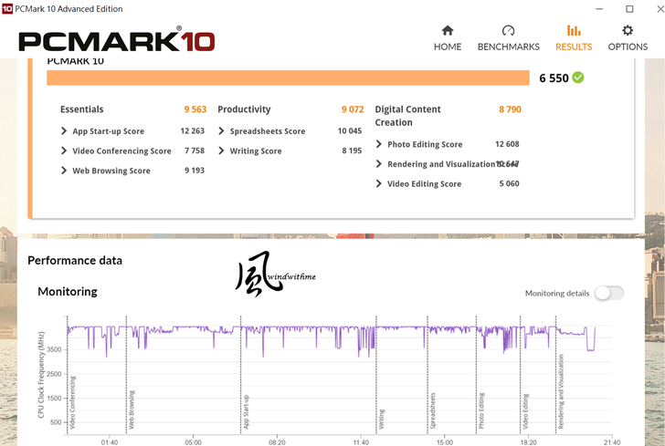Click the CPU Clock Frequency axis label
Screen dimensions: 665x446
click(41, 375)
